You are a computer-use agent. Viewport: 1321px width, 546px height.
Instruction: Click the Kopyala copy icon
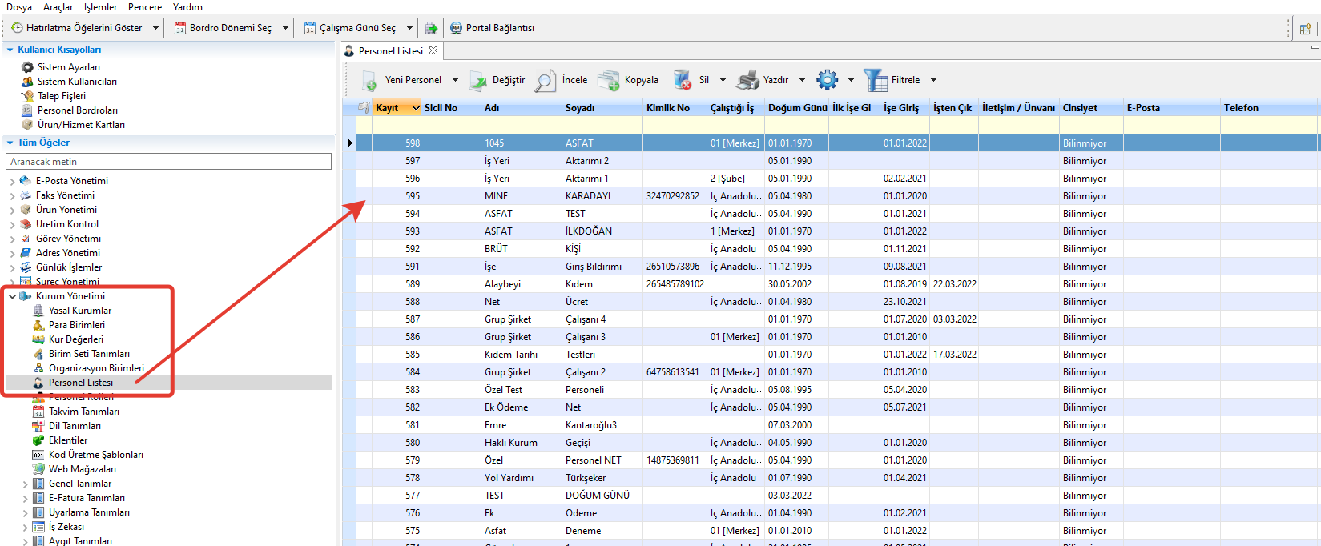point(609,81)
